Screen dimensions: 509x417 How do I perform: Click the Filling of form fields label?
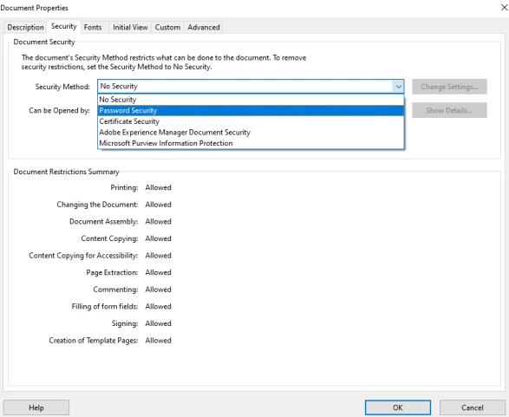tap(105, 306)
